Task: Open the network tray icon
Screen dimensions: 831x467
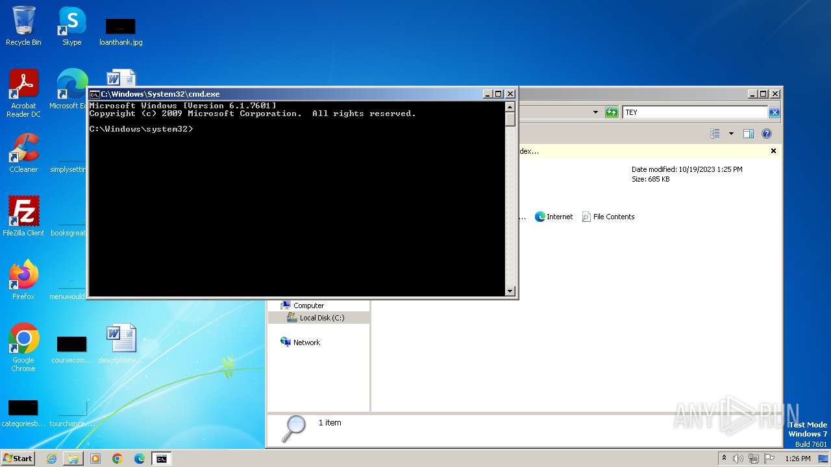Action: pos(754,459)
